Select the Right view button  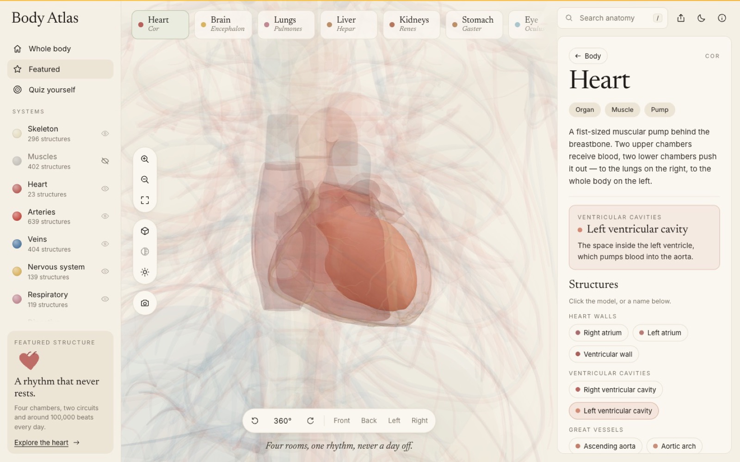(x=419, y=420)
